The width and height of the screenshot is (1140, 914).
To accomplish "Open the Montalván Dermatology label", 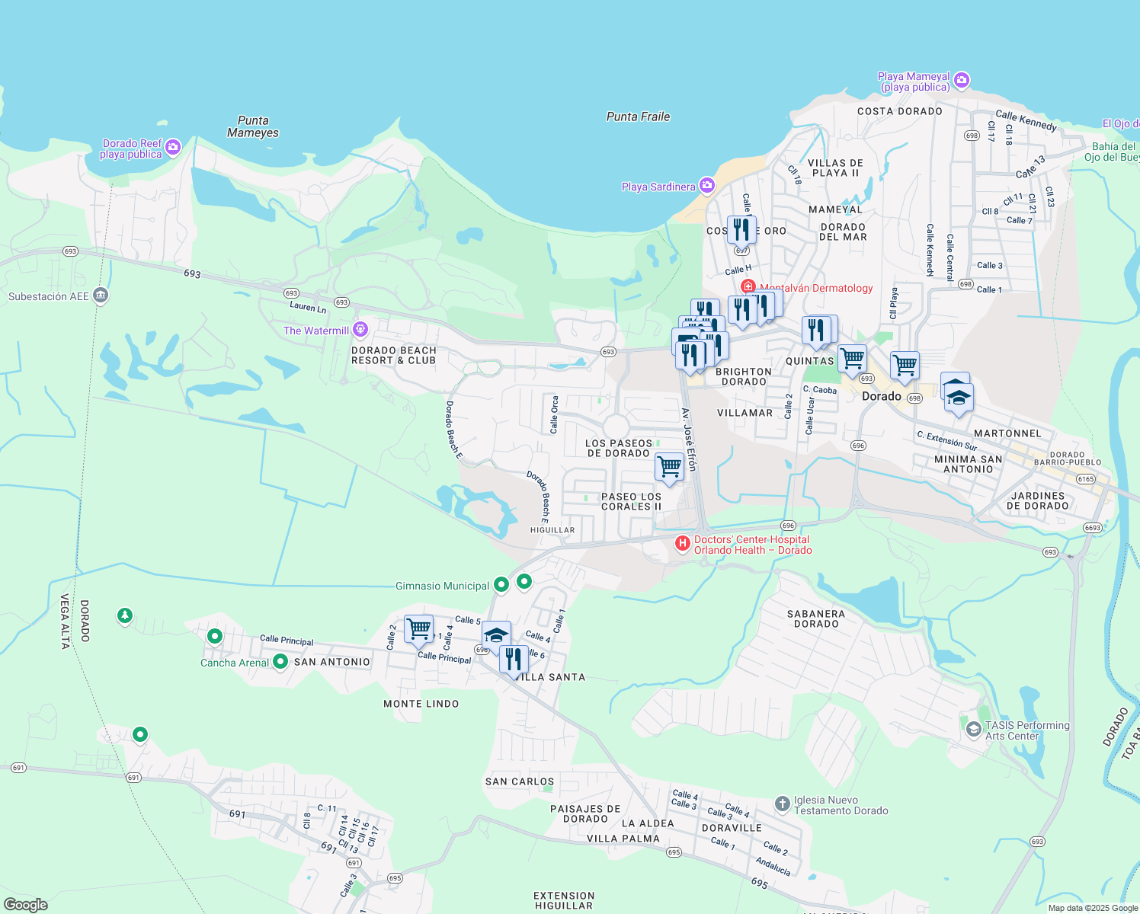I will [x=817, y=288].
